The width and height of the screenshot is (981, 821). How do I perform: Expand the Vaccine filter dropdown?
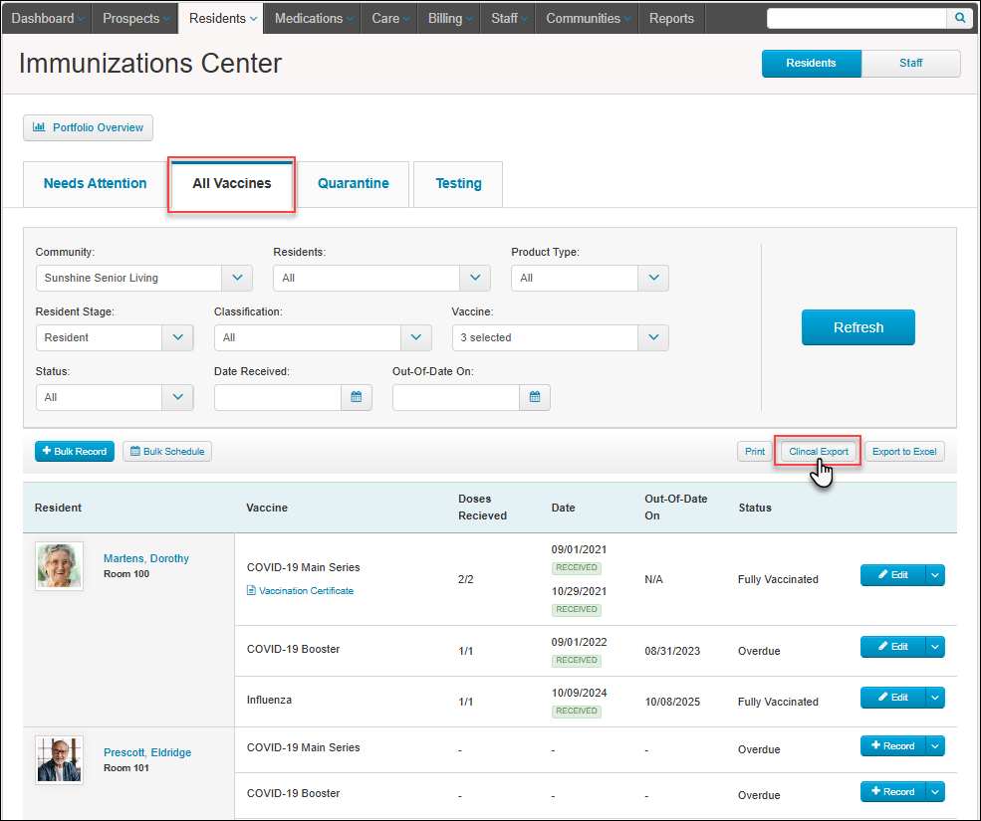tap(653, 337)
